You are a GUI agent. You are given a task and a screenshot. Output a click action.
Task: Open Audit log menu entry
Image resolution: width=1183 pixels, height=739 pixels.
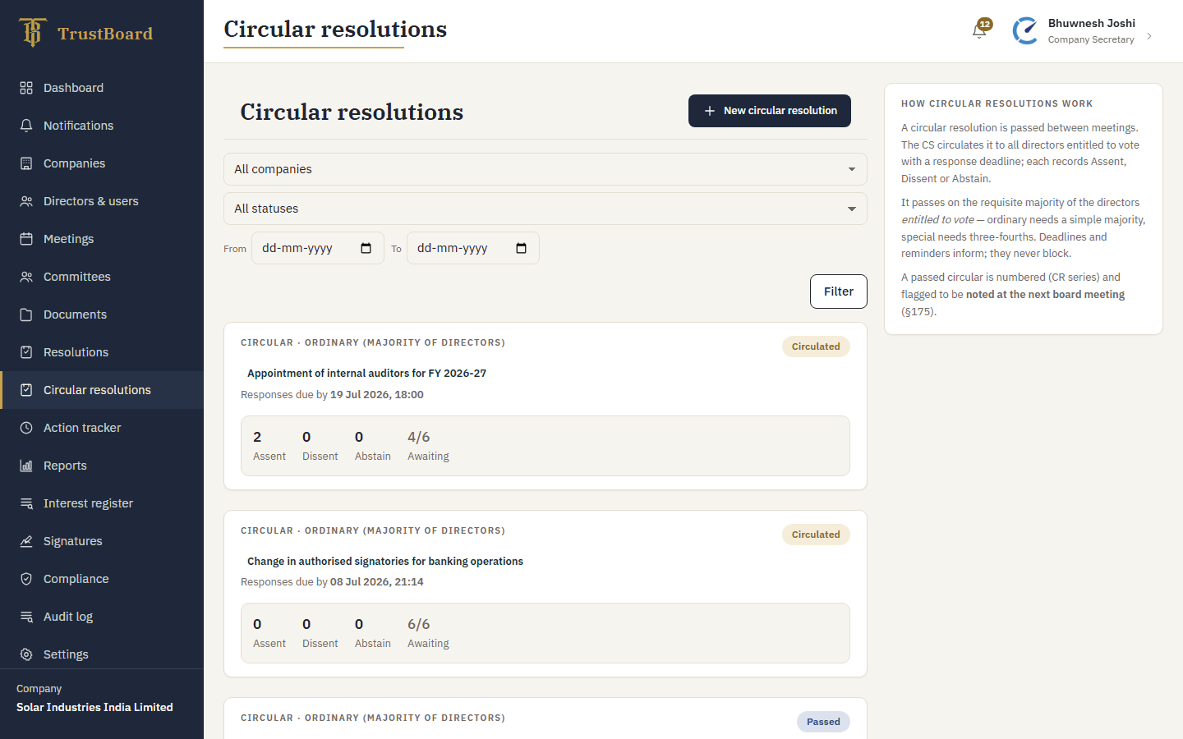[x=102, y=617]
